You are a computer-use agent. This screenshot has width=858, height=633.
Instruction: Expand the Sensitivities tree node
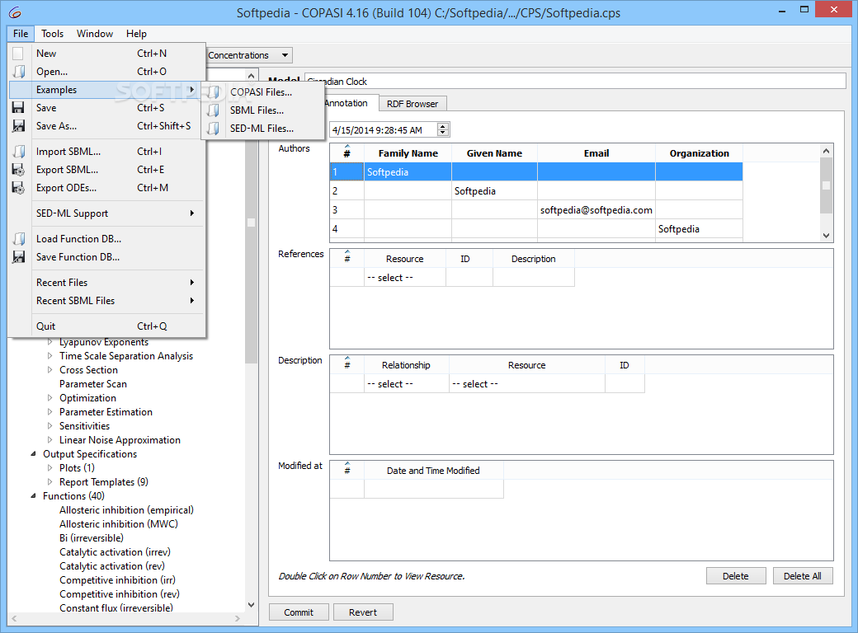point(49,426)
